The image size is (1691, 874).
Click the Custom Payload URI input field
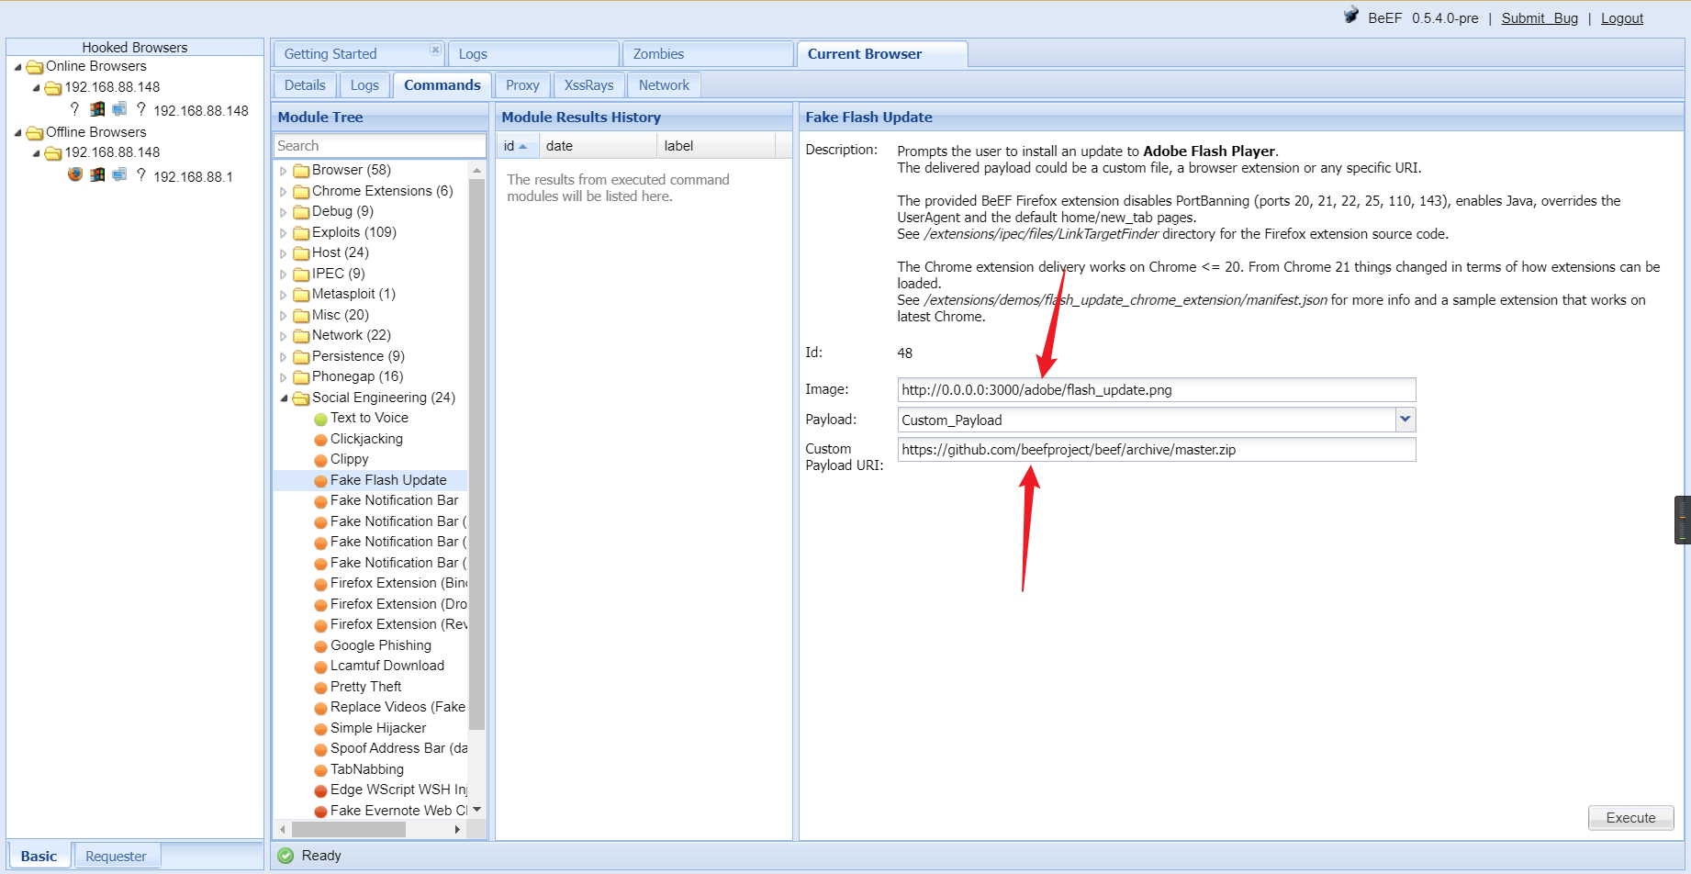[x=1157, y=450]
